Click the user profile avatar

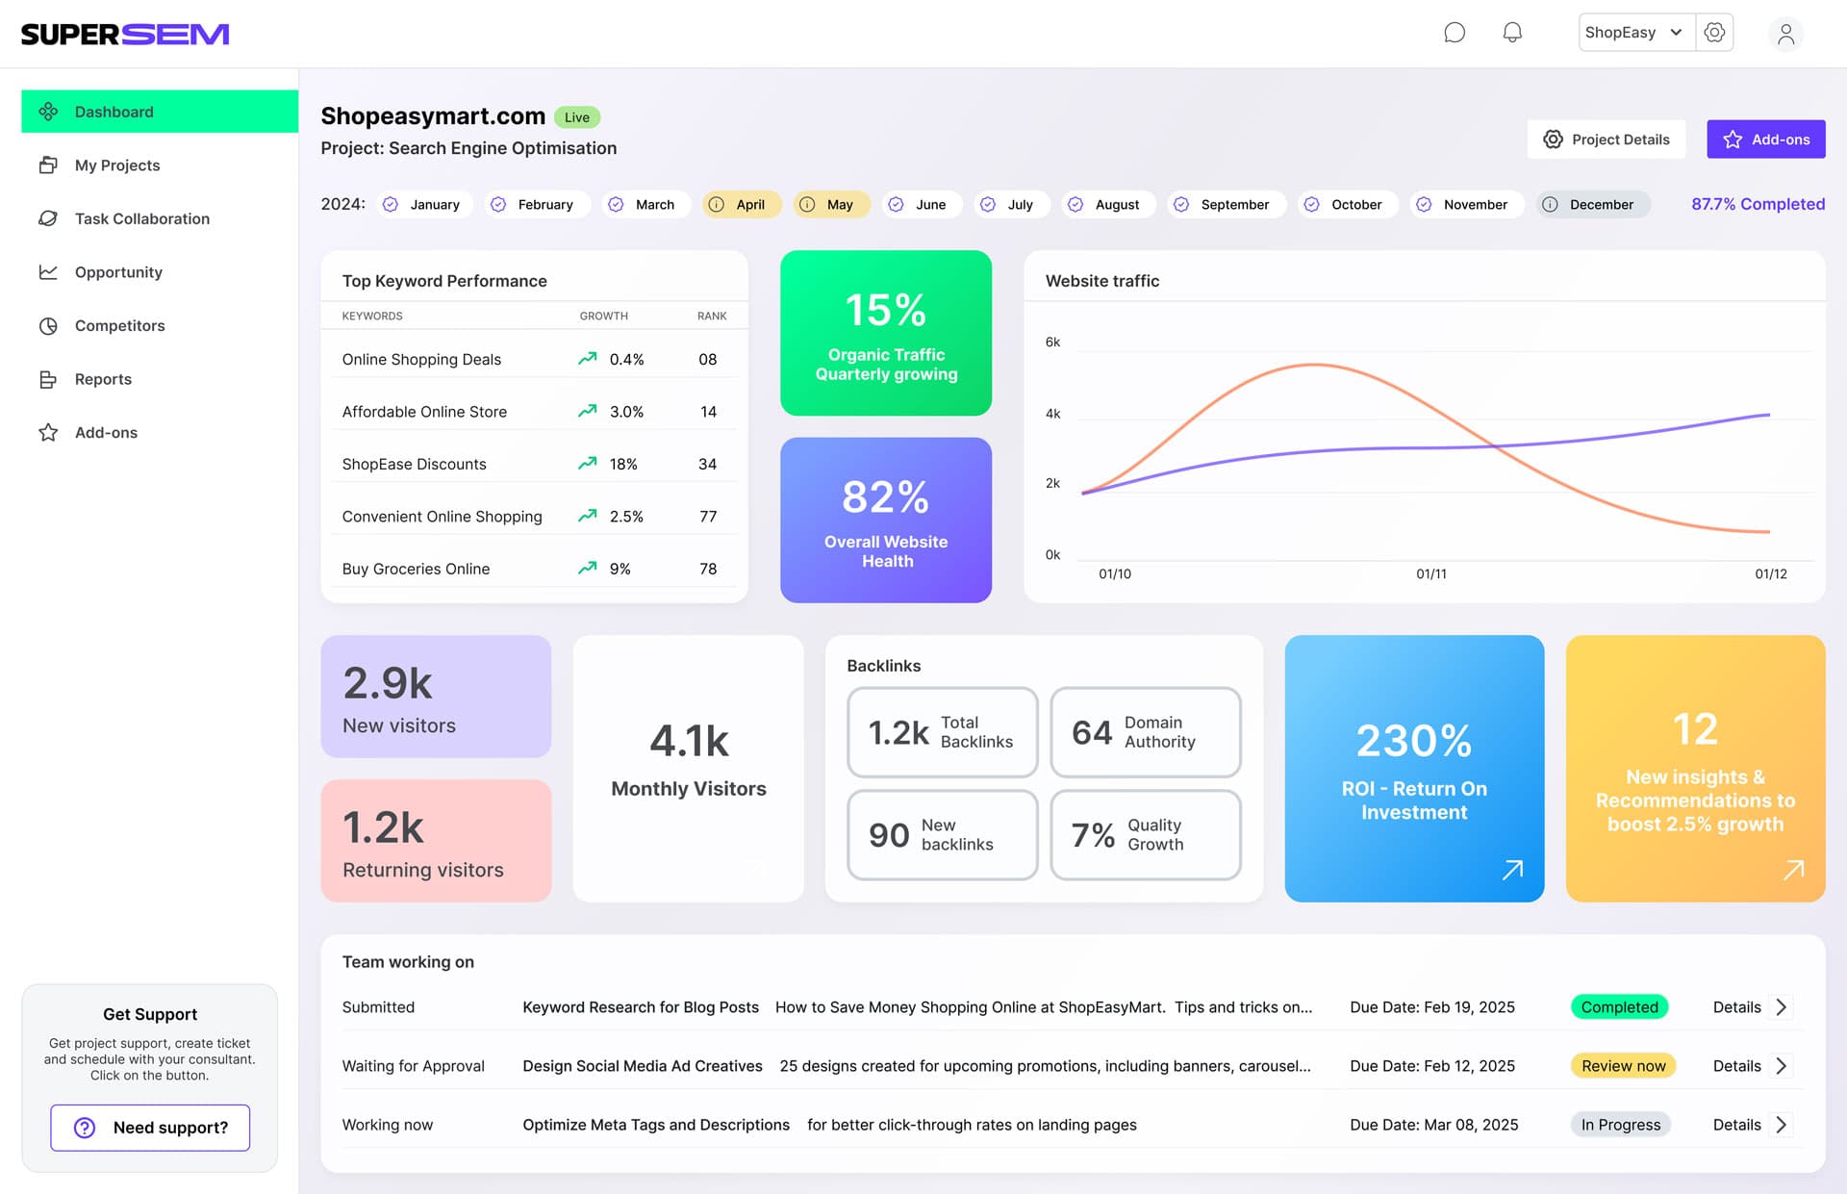[x=1785, y=33]
